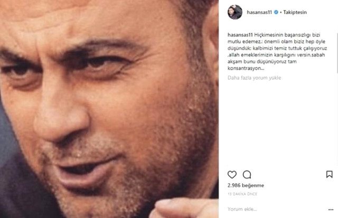Open hasansas11 username link in caption
Image resolution: width=338 pixels, height=218 pixels.
click(240, 35)
